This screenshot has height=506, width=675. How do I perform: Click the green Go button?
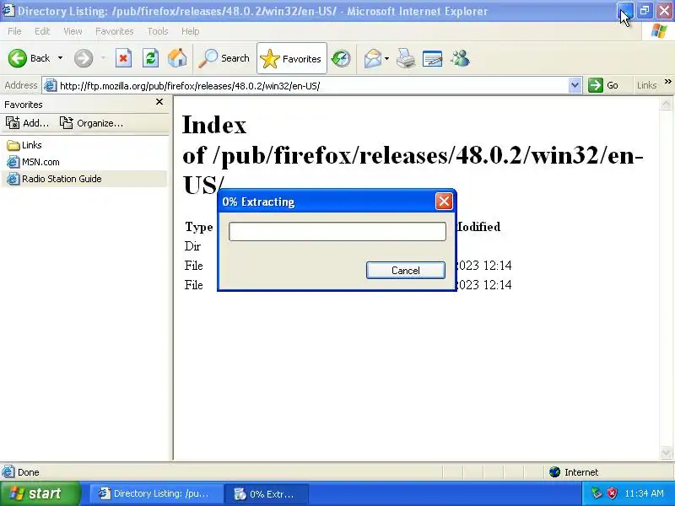coord(603,85)
